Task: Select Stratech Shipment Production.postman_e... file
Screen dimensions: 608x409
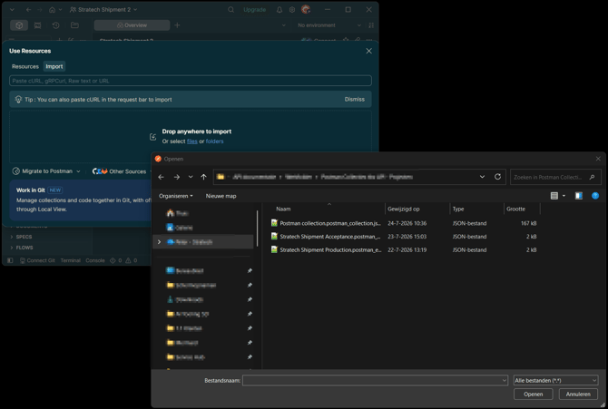Action: click(x=330, y=250)
